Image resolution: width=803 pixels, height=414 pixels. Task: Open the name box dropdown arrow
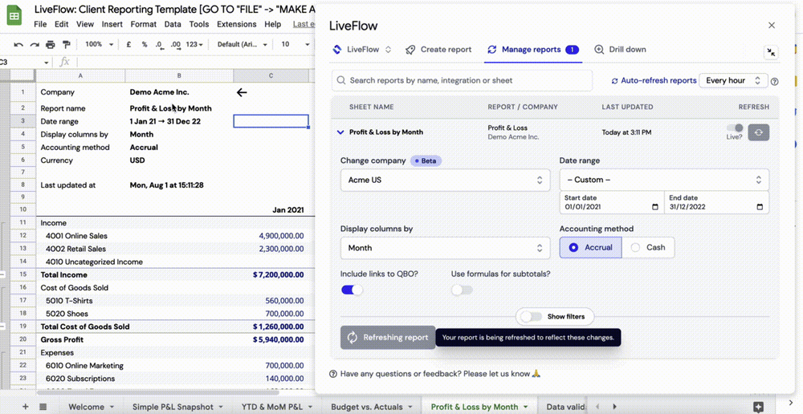(46, 63)
